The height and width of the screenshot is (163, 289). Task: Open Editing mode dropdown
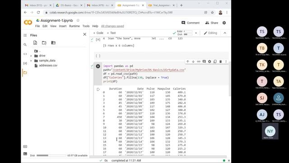[x=210, y=33]
